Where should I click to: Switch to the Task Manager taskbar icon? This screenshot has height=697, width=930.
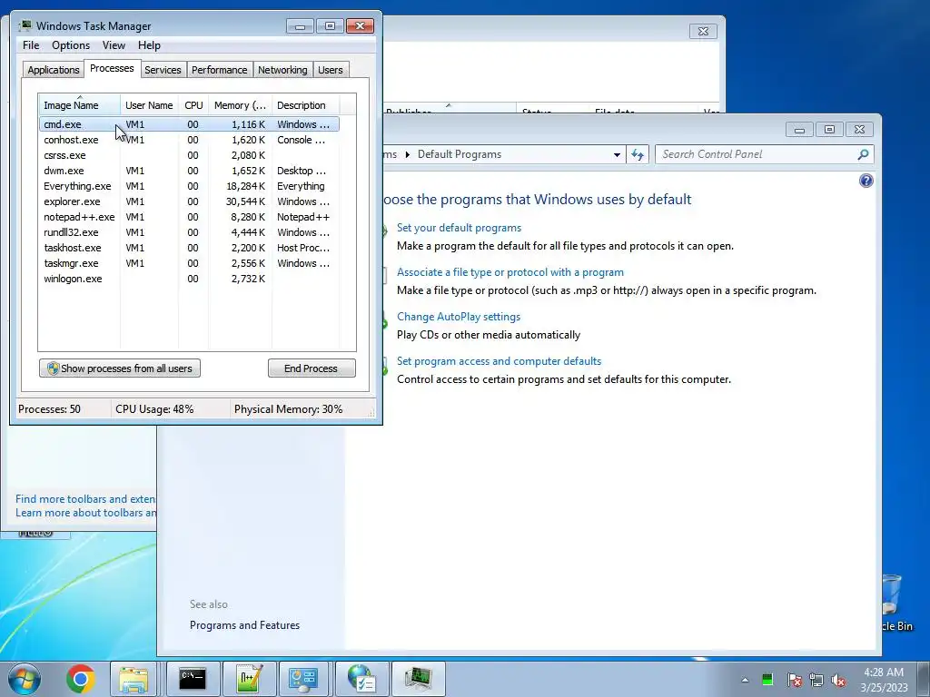point(419,679)
